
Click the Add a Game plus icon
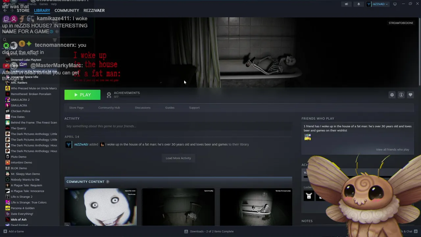5,231
